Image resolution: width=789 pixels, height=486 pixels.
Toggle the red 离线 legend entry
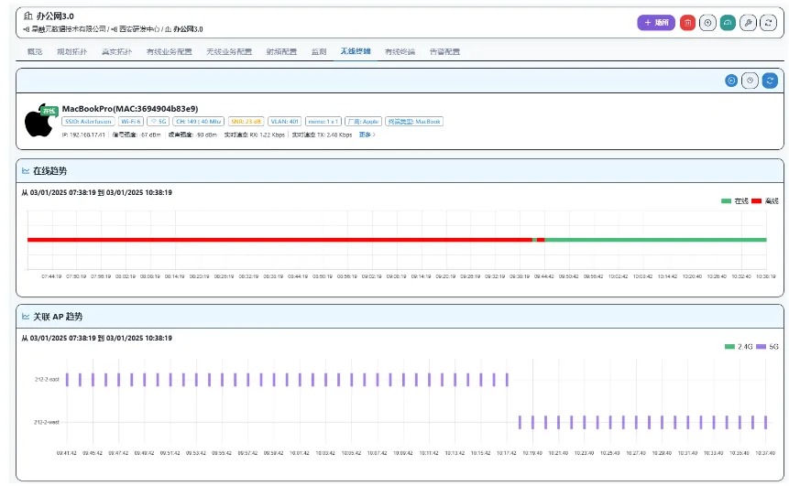click(765, 201)
